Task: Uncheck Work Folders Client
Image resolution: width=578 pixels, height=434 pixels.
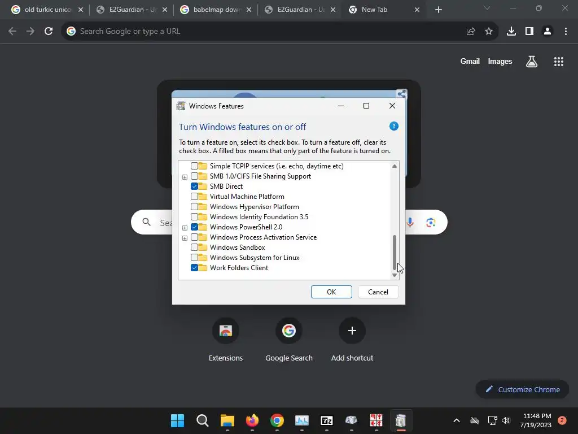Action: click(194, 268)
